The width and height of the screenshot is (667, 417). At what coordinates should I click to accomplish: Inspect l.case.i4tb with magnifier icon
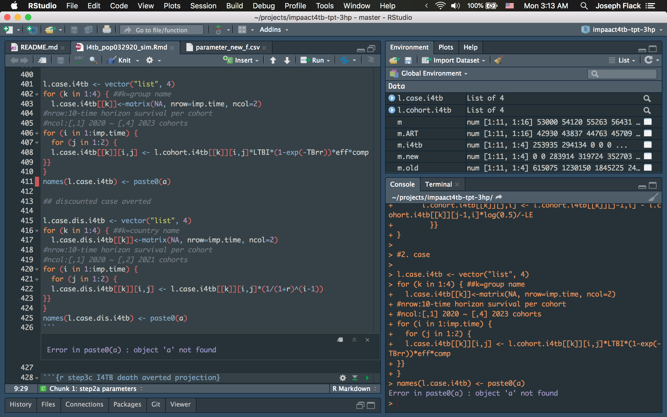647,98
